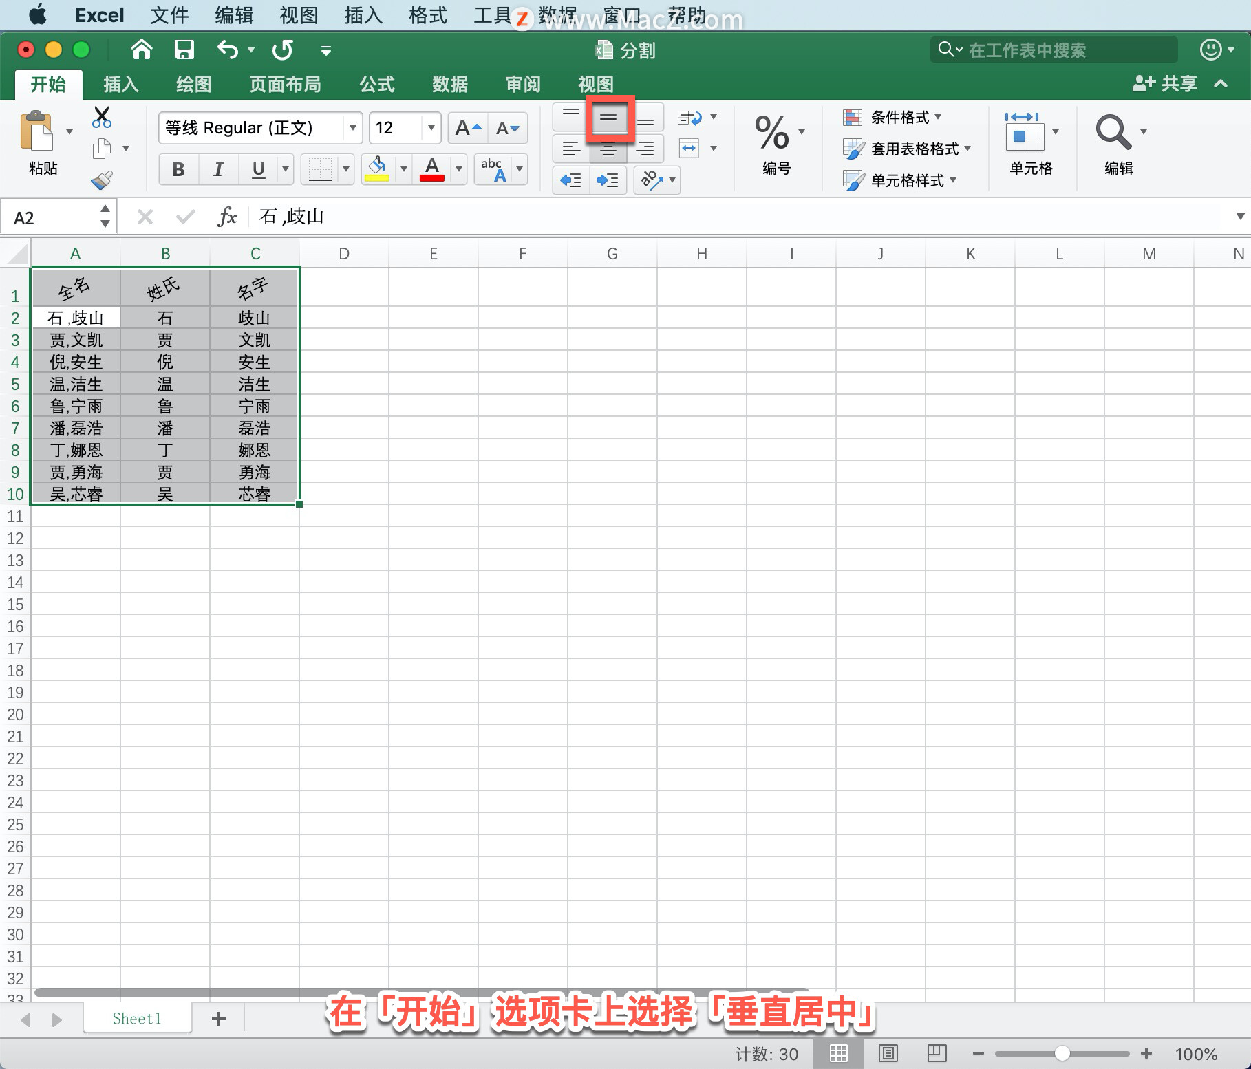The height and width of the screenshot is (1069, 1251).
Task: Select column D header
Action: click(x=344, y=254)
